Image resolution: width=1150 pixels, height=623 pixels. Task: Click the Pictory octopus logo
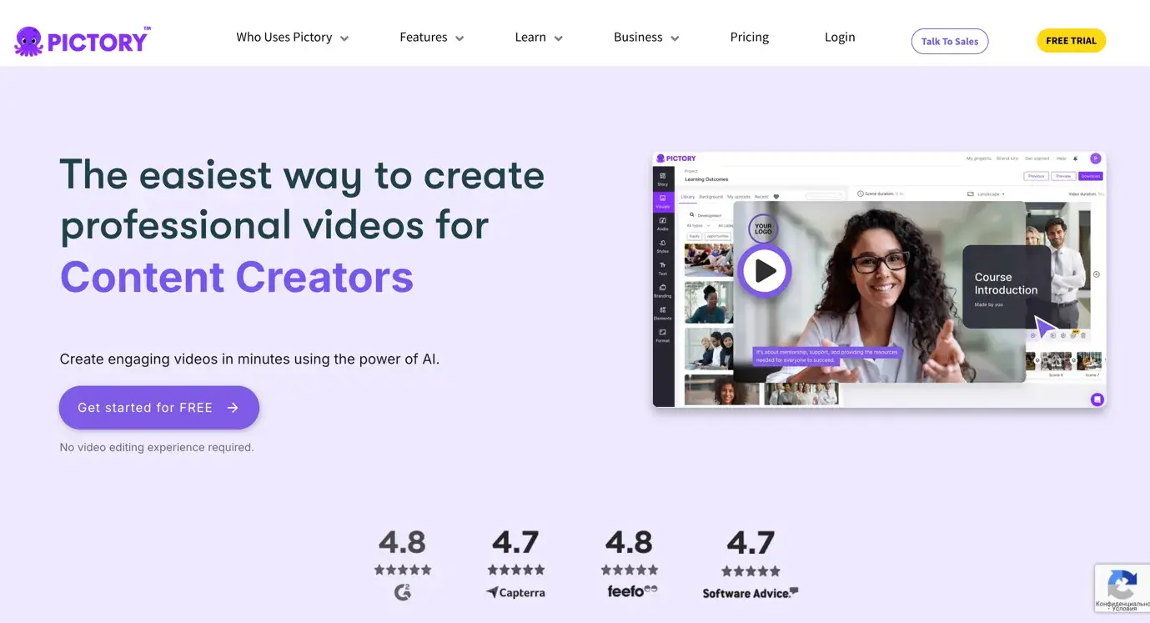click(82, 41)
